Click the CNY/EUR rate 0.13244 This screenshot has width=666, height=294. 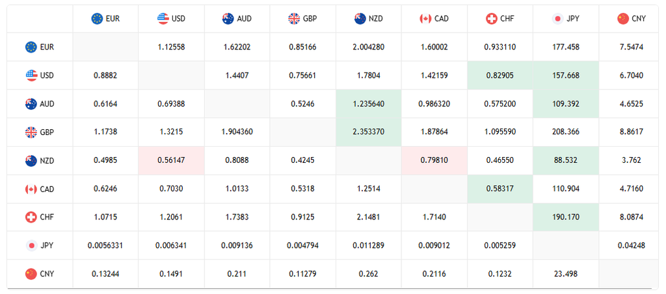[105, 274]
